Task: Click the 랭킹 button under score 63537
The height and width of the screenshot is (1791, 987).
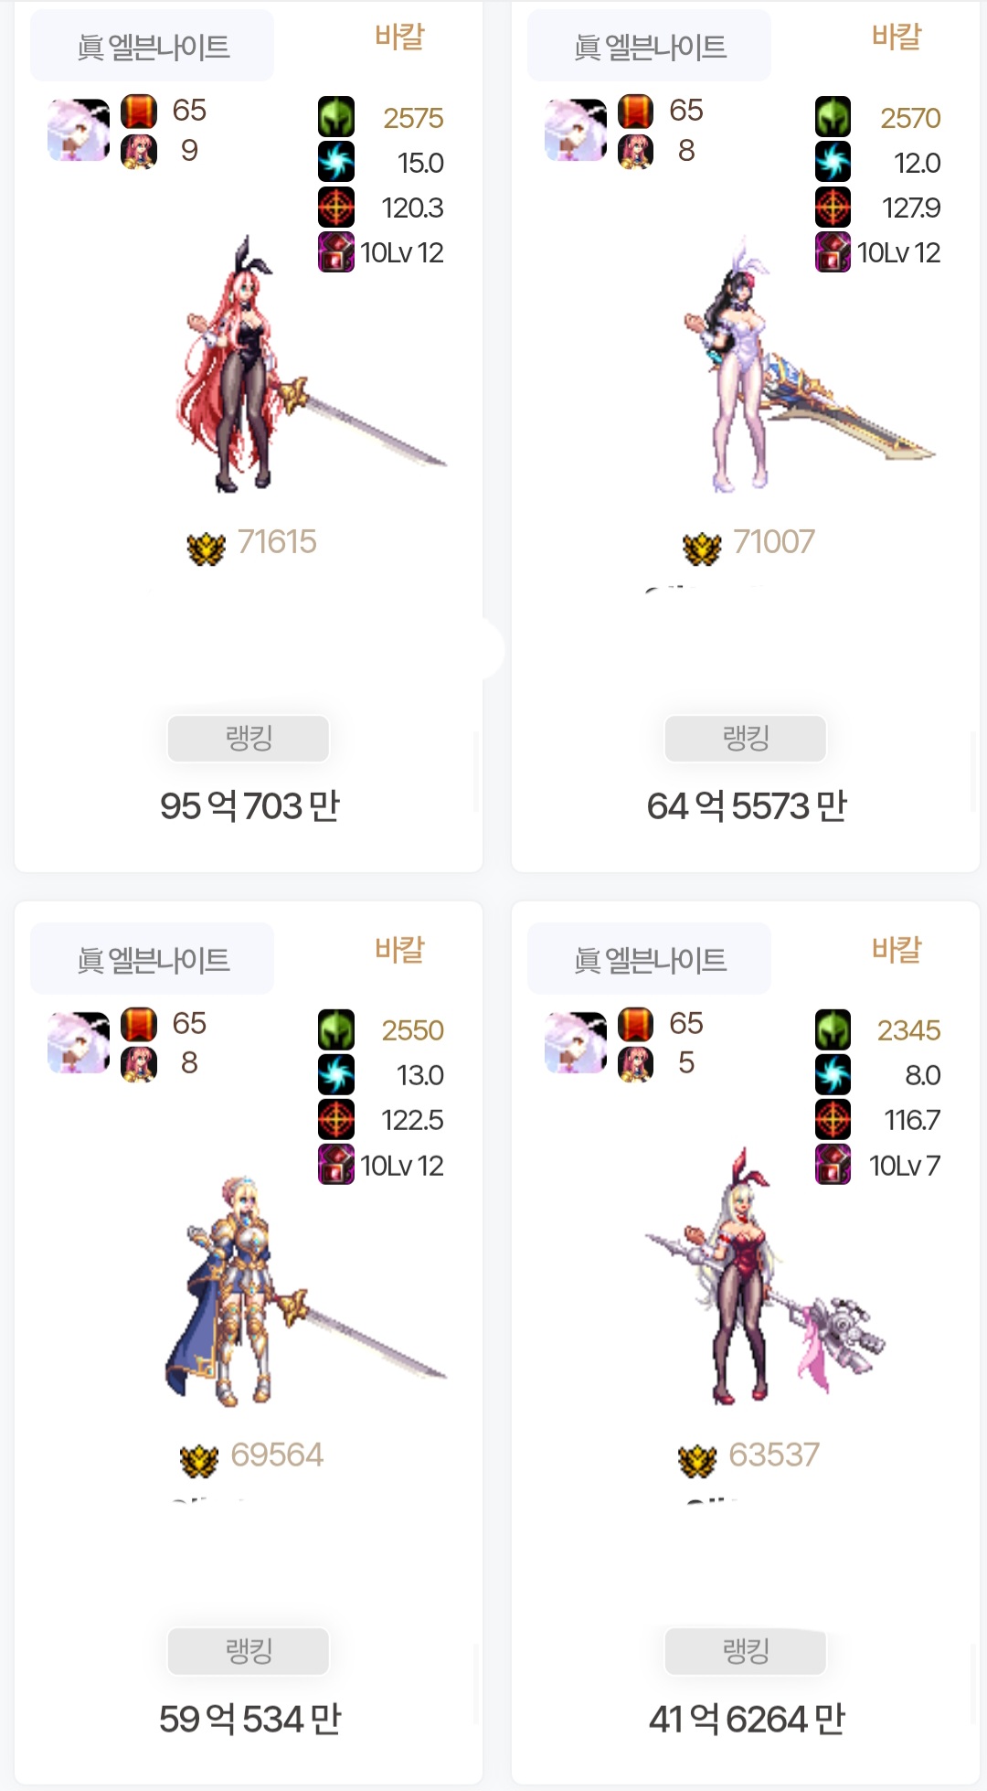Action: [746, 1651]
